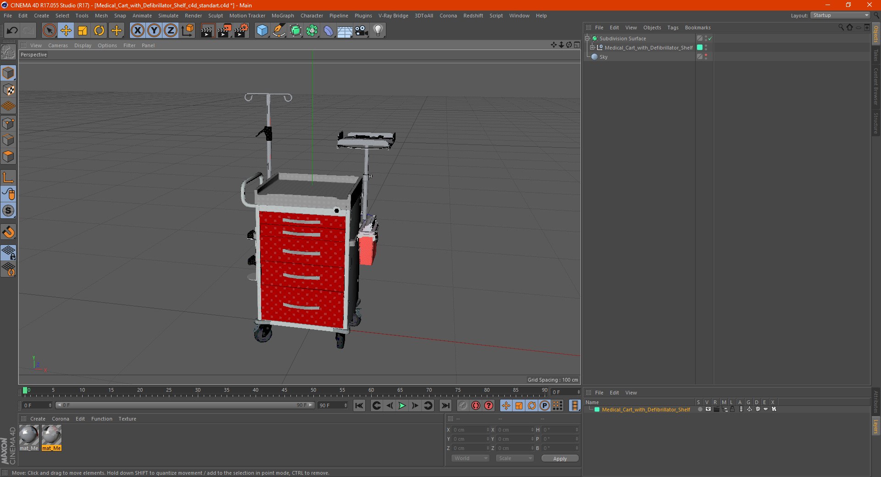Open the Content Browser side tab
The image size is (881, 477).
tap(875, 86)
